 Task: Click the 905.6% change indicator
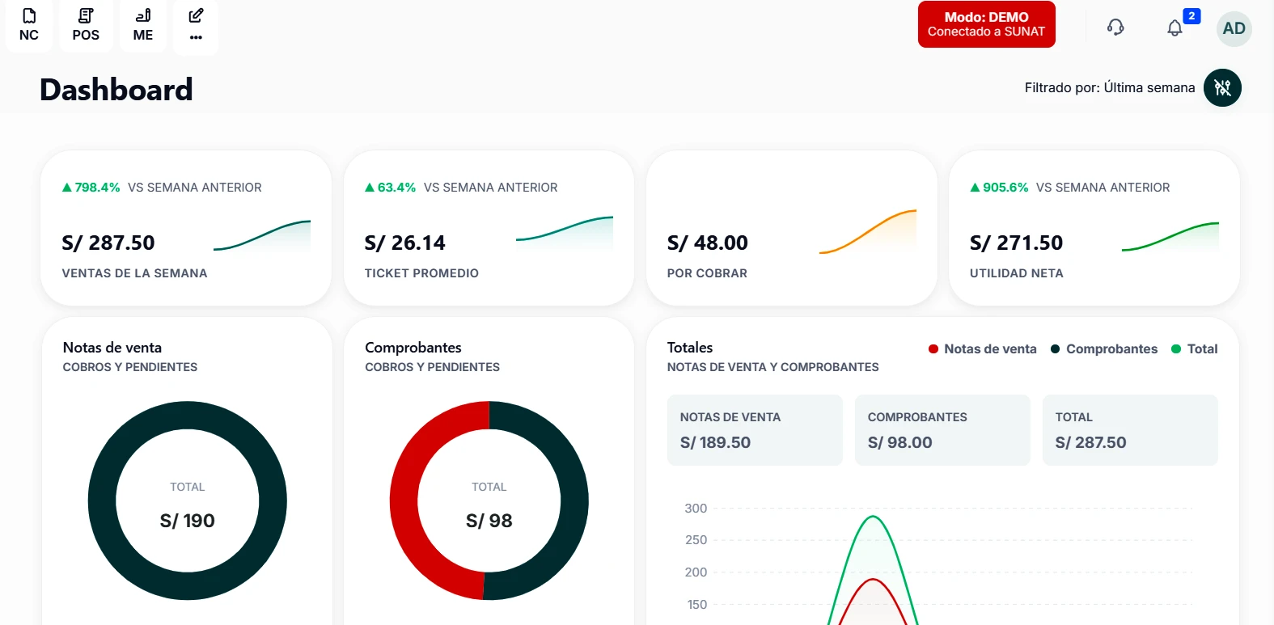coord(1000,188)
